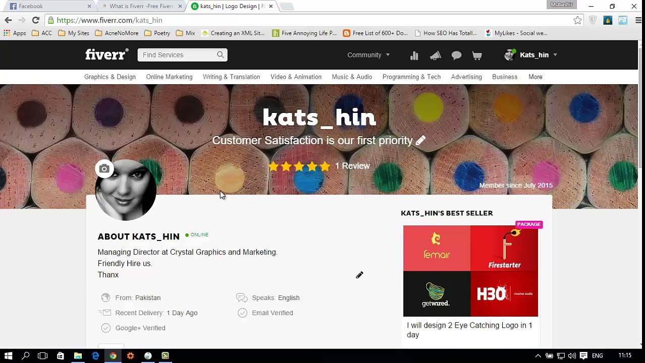Click the search magnifier icon
This screenshot has width=645, height=363.
point(221,54)
